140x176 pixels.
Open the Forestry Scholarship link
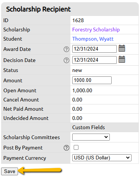click(96, 30)
